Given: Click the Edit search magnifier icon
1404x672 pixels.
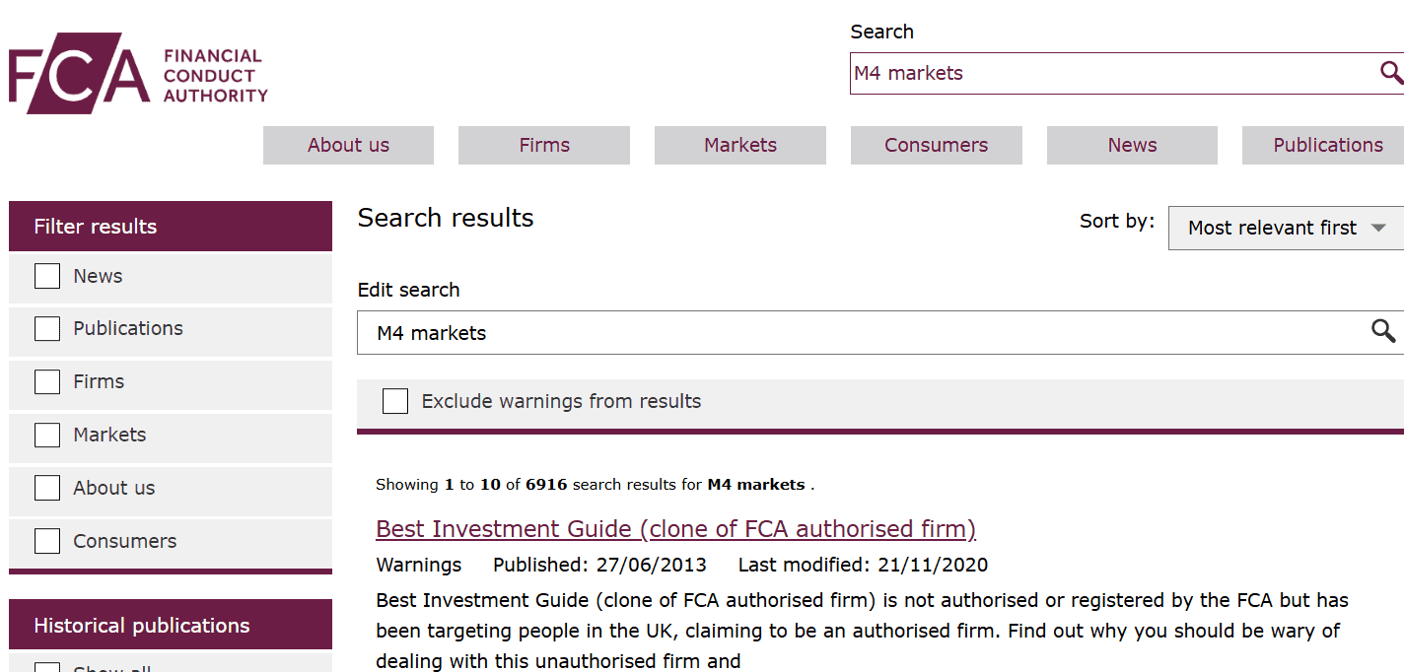Looking at the screenshot, I should [1383, 332].
